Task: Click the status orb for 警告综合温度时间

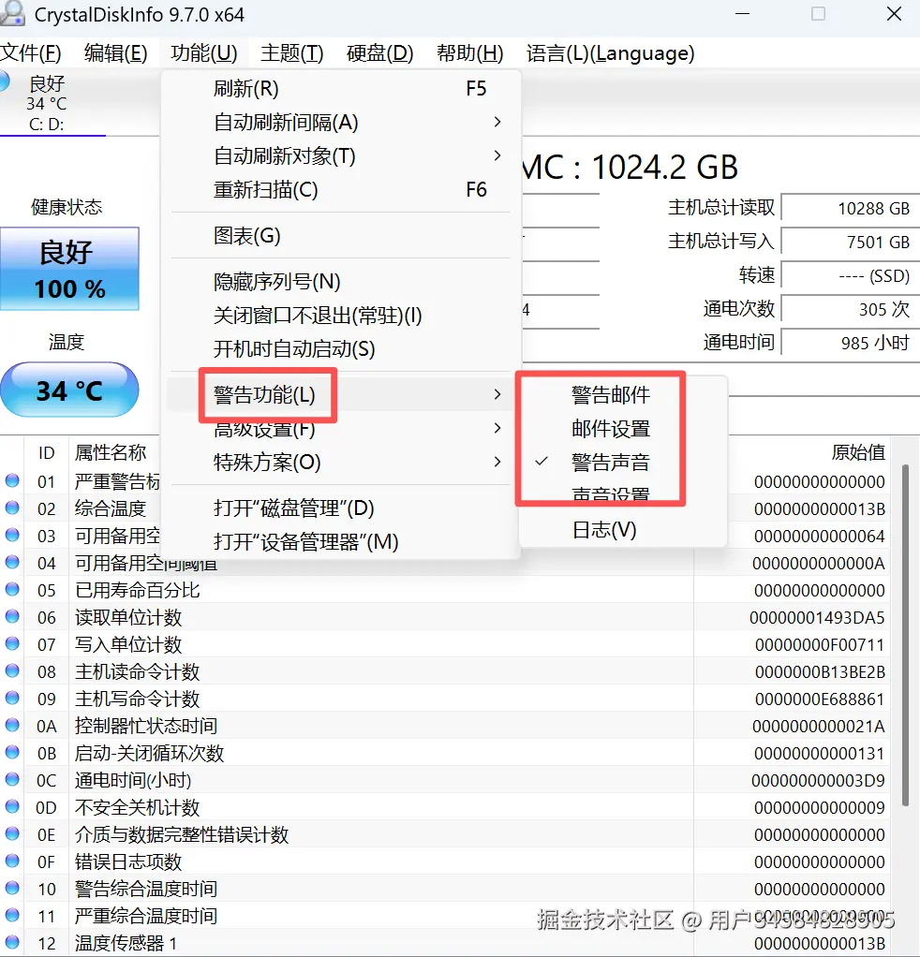Action: (x=12, y=888)
